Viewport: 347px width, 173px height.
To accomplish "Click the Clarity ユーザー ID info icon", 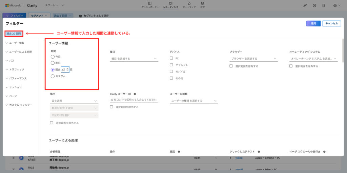I will point(135,94).
